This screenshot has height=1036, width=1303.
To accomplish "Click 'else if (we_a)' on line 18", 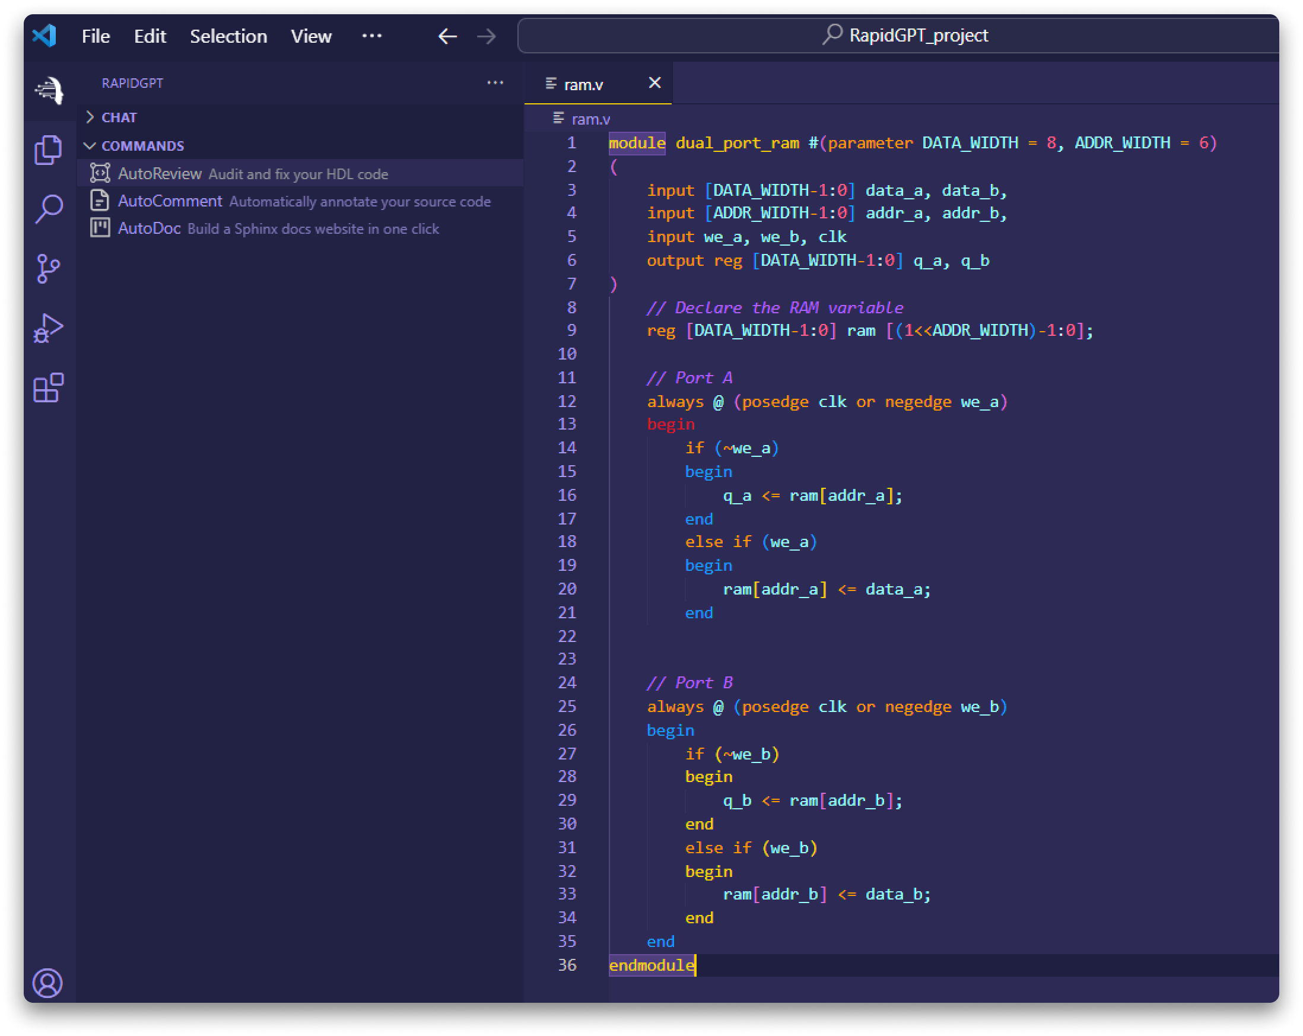I will pyautogui.click(x=751, y=541).
